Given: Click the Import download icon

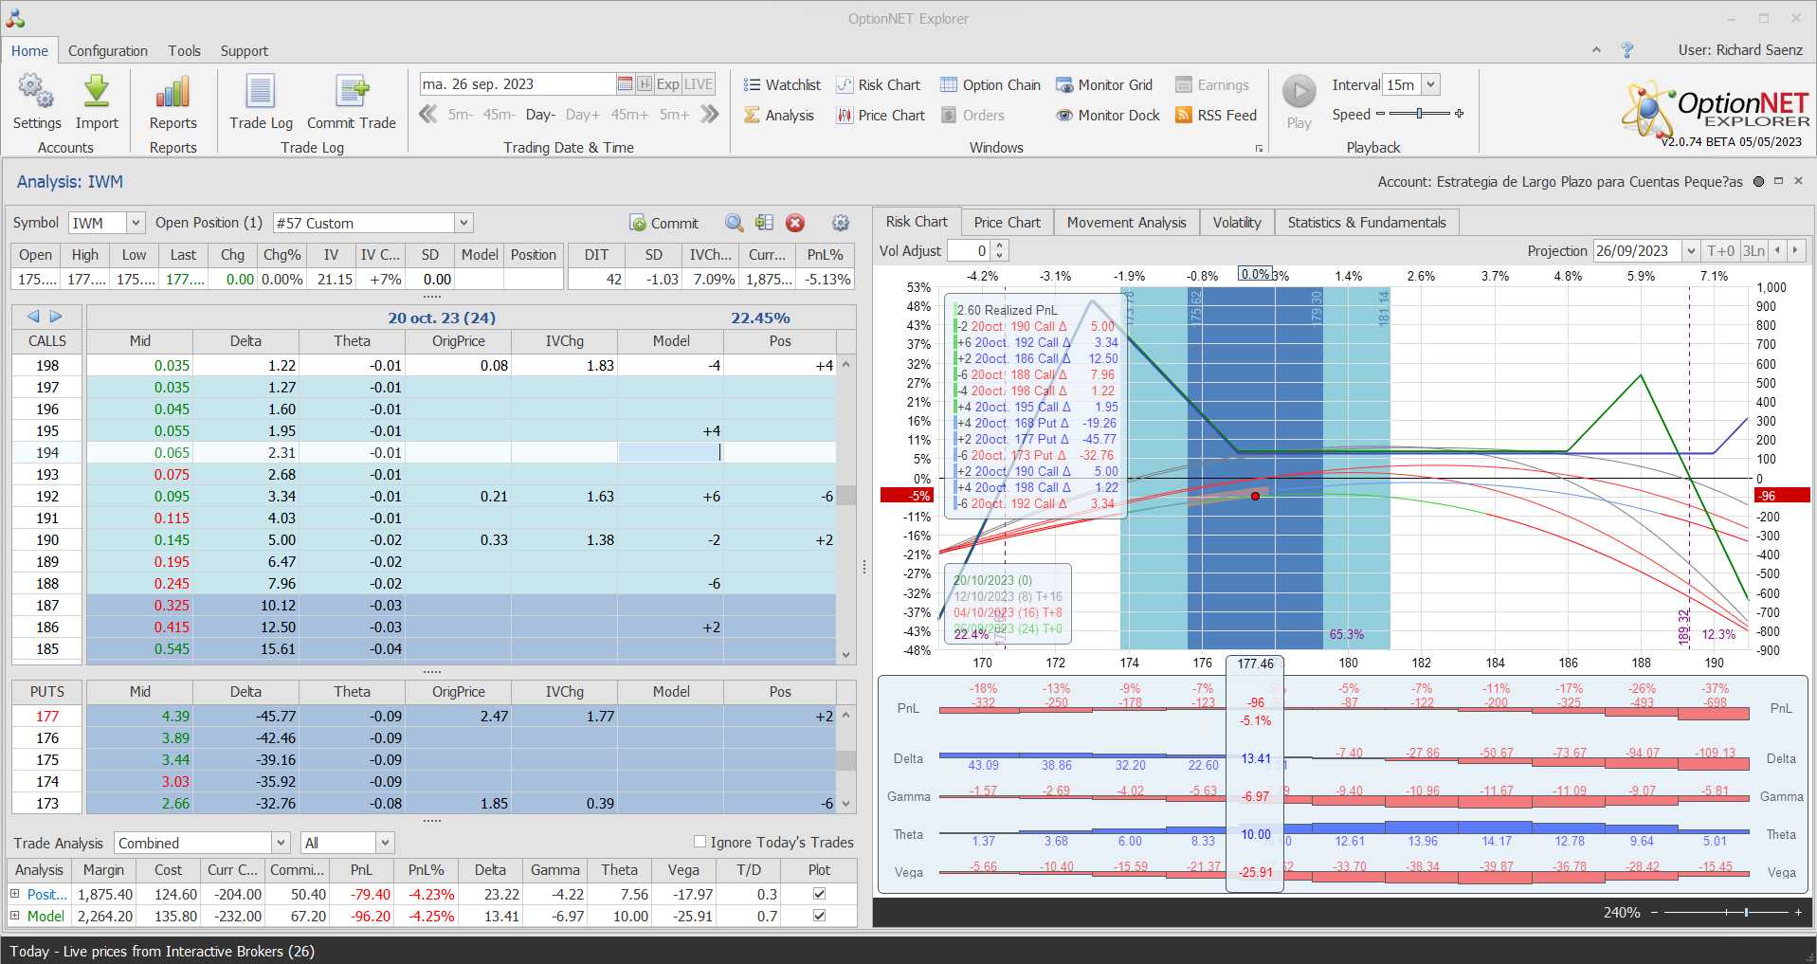Looking at the screenshot, I should click(x=97, y=93).
